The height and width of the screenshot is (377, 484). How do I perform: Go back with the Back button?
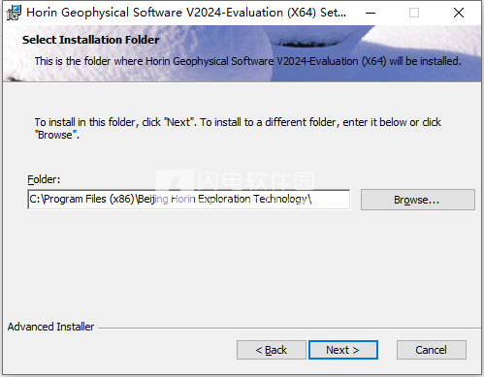[x=272, y=350]
